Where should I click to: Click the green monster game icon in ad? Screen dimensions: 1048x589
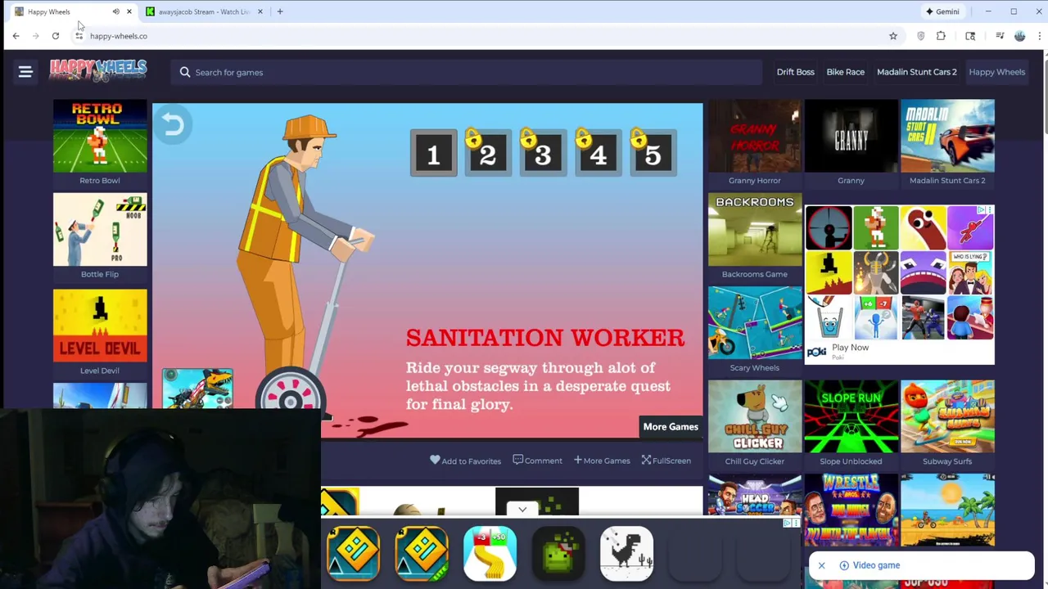click(558, 553)
